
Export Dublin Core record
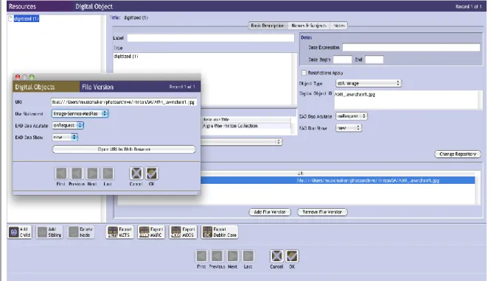[x=220, y=232]
